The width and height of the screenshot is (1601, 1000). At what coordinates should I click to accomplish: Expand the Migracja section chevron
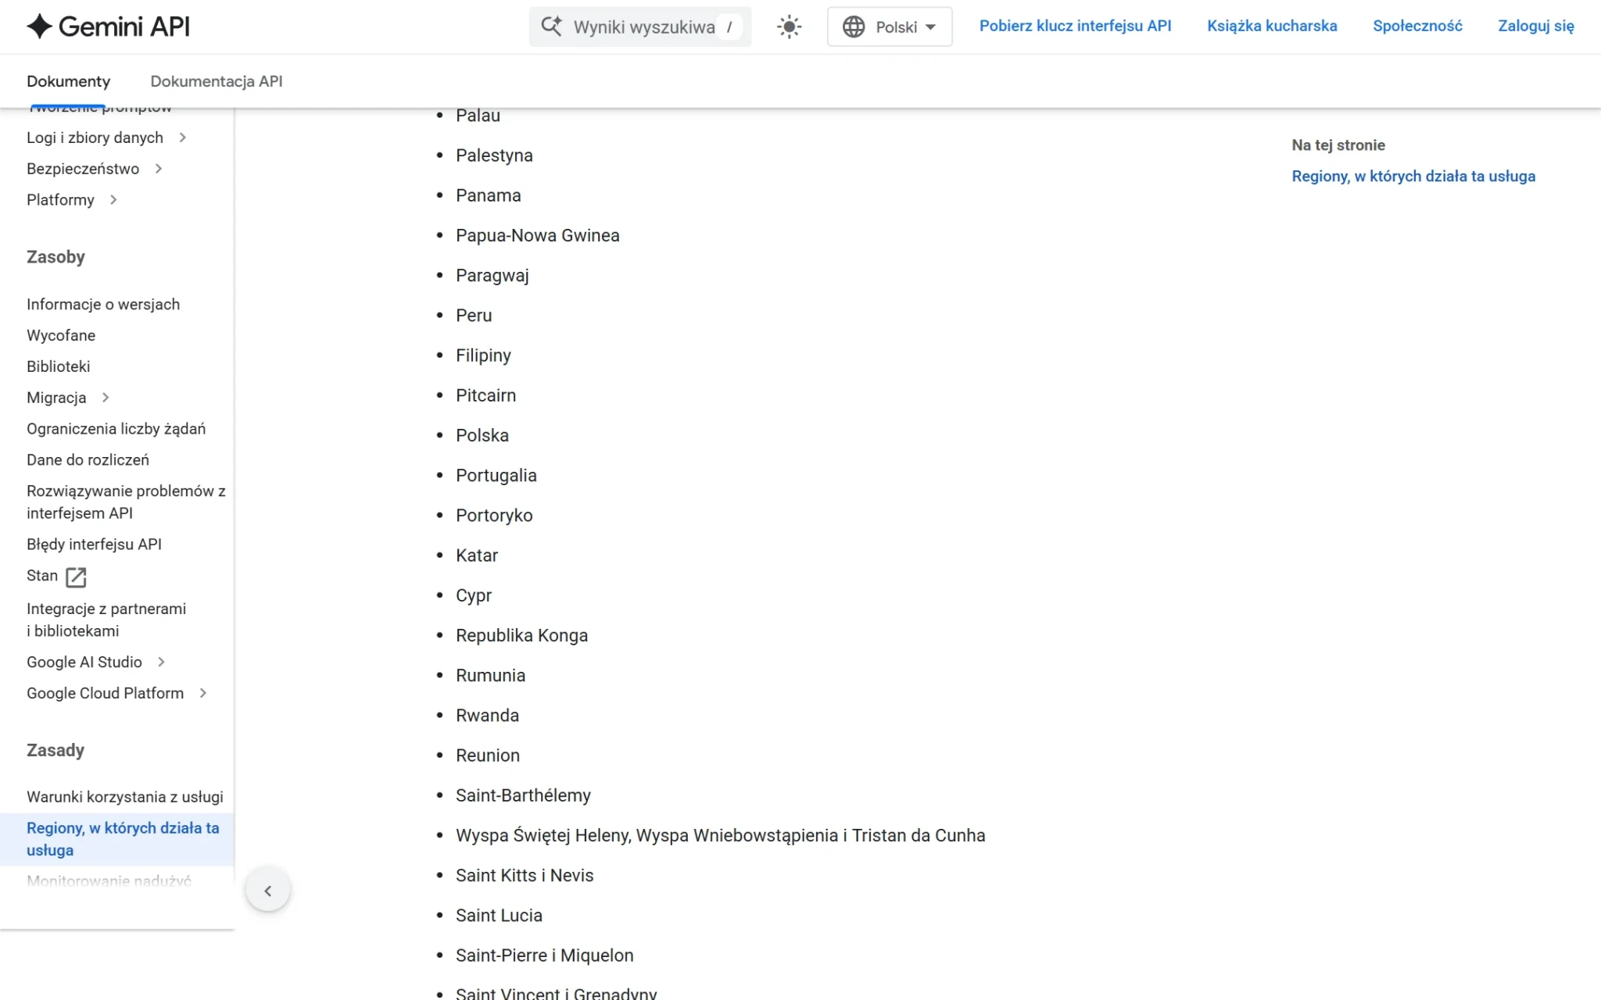[x=106, y=398]
